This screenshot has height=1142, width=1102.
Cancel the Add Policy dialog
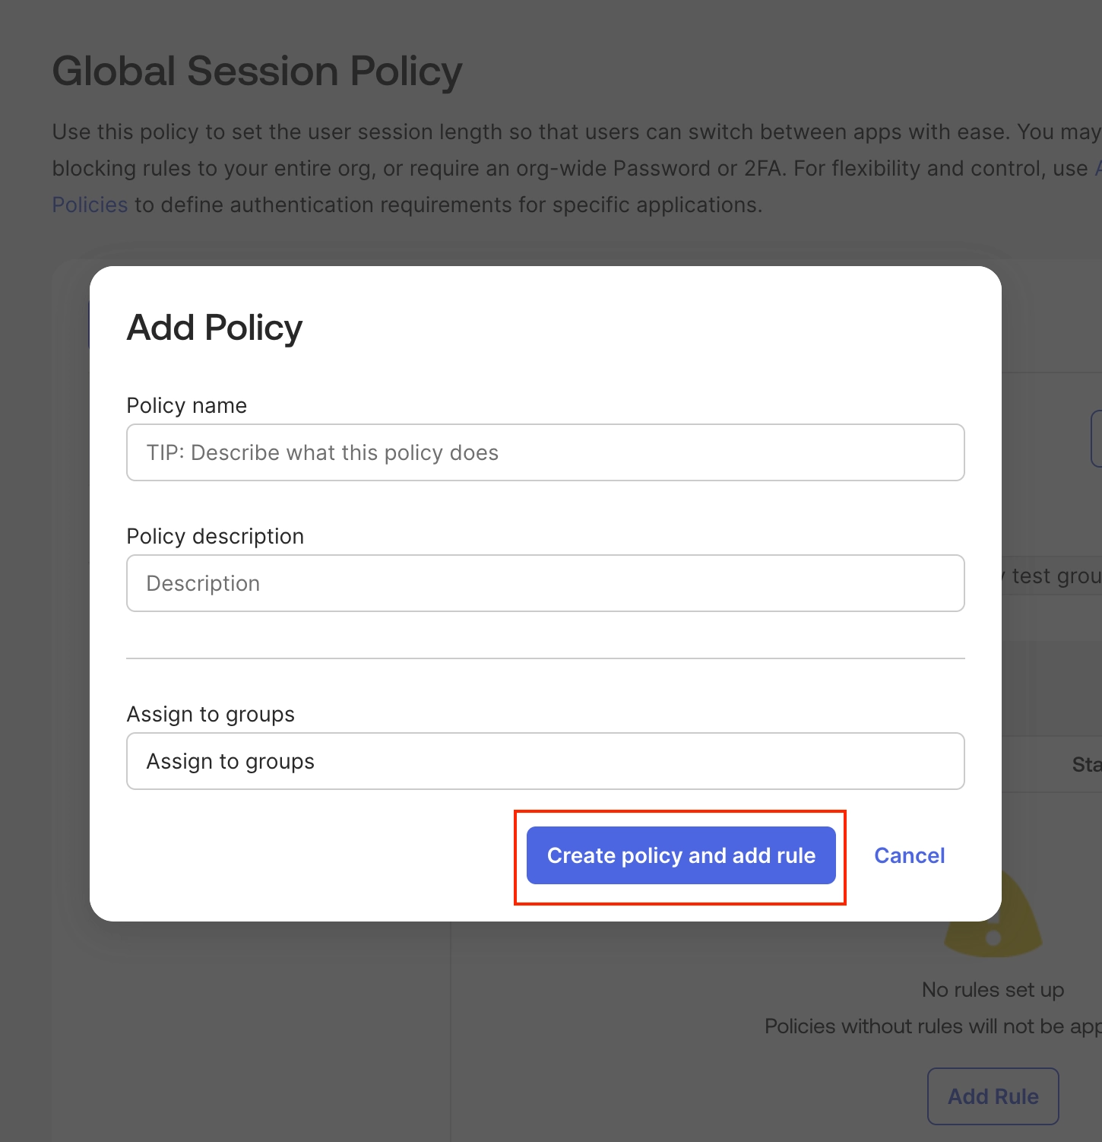click(909, 855)
